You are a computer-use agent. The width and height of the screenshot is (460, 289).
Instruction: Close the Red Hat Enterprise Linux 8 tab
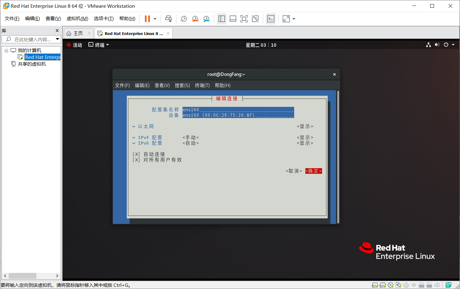(168, 33)
